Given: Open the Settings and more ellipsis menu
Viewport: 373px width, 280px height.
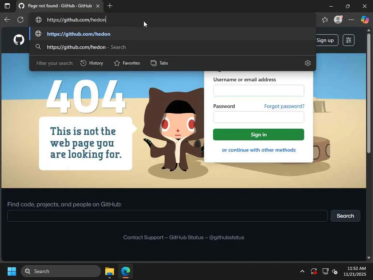Looking at the screenshot, I should [x=351, y=20].
